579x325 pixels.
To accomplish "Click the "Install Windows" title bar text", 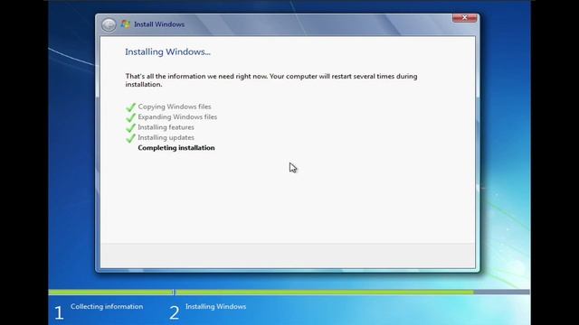I will 159,24.
